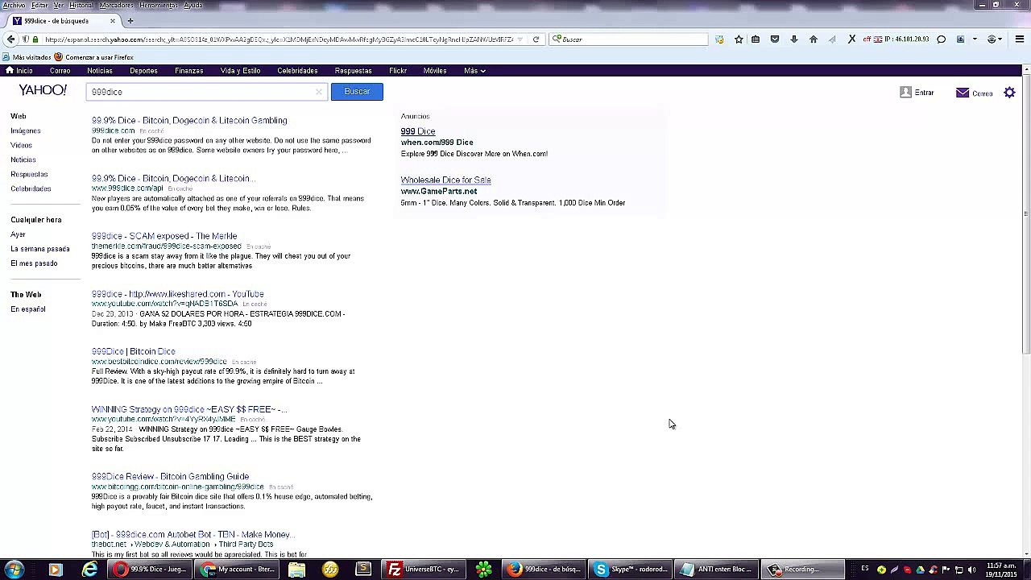
Task: Open the Marcadores menu
Action: click(x=116, y=5)
